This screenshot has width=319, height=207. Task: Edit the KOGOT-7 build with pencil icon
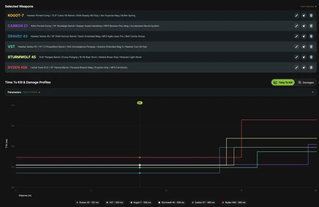coord(296,15)
